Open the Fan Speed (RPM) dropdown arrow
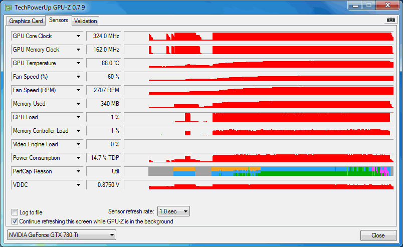 [78, 90]
